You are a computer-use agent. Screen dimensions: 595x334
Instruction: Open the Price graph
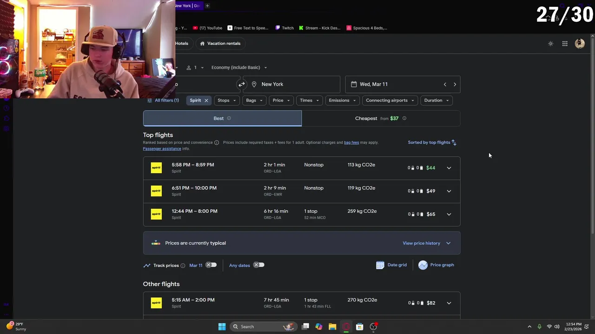(436, 265)
